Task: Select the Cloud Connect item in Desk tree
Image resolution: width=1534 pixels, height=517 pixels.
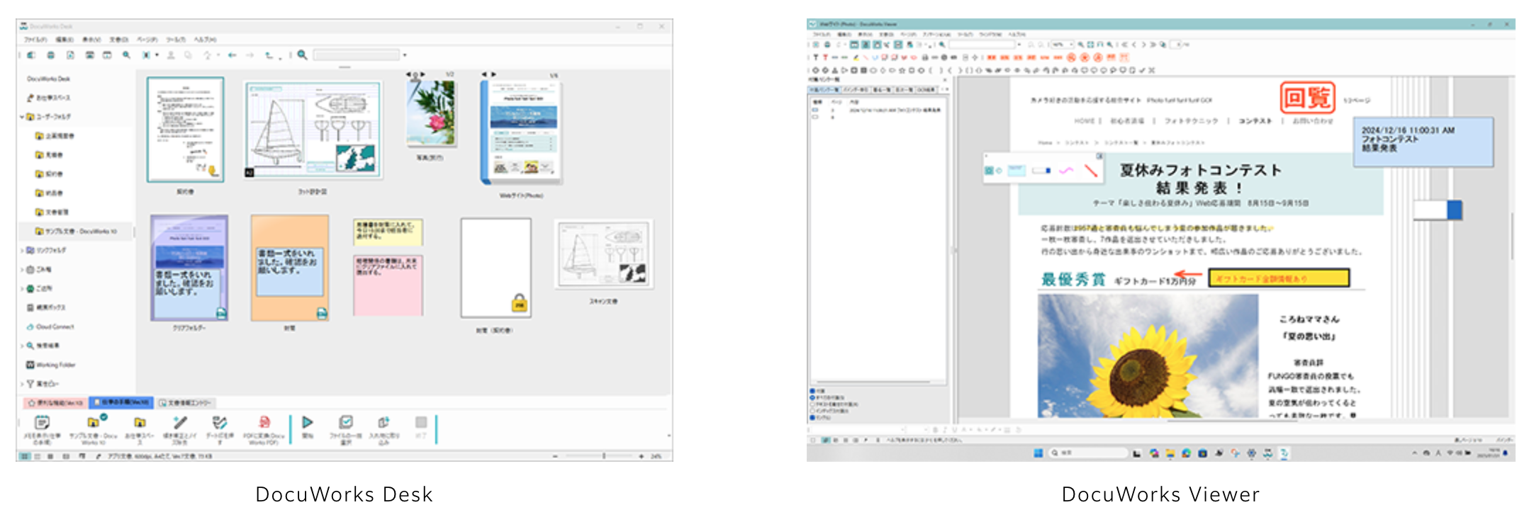Action: (x=55, y=326)
